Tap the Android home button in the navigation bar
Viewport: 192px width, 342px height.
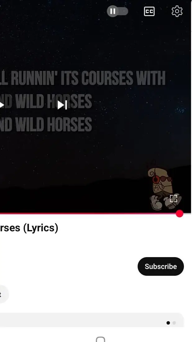[100, 340]
